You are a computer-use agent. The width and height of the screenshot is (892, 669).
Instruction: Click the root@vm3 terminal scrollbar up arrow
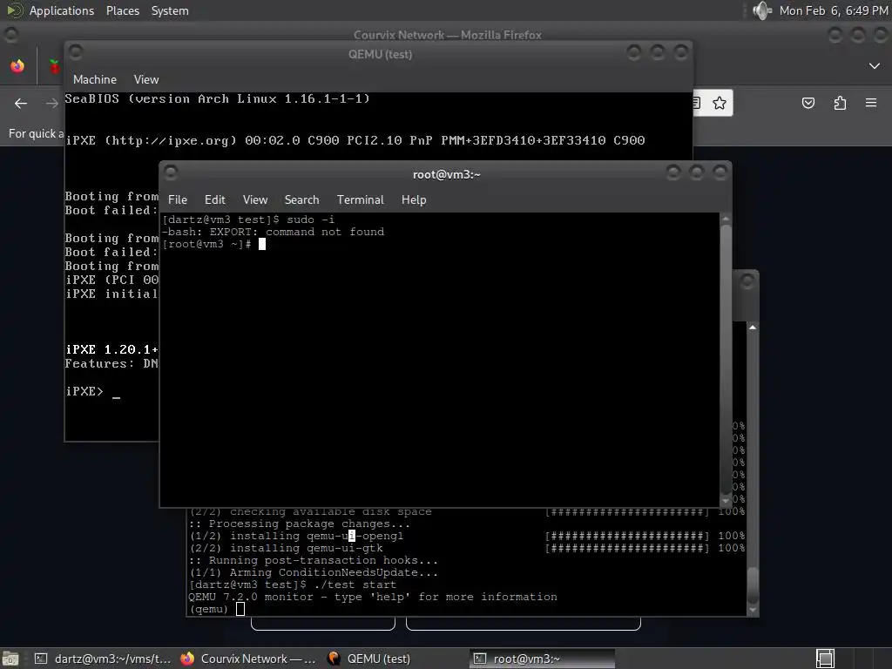point(726,219)
